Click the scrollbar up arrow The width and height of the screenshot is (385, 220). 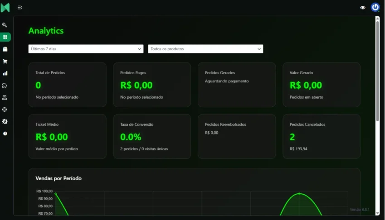377,19
